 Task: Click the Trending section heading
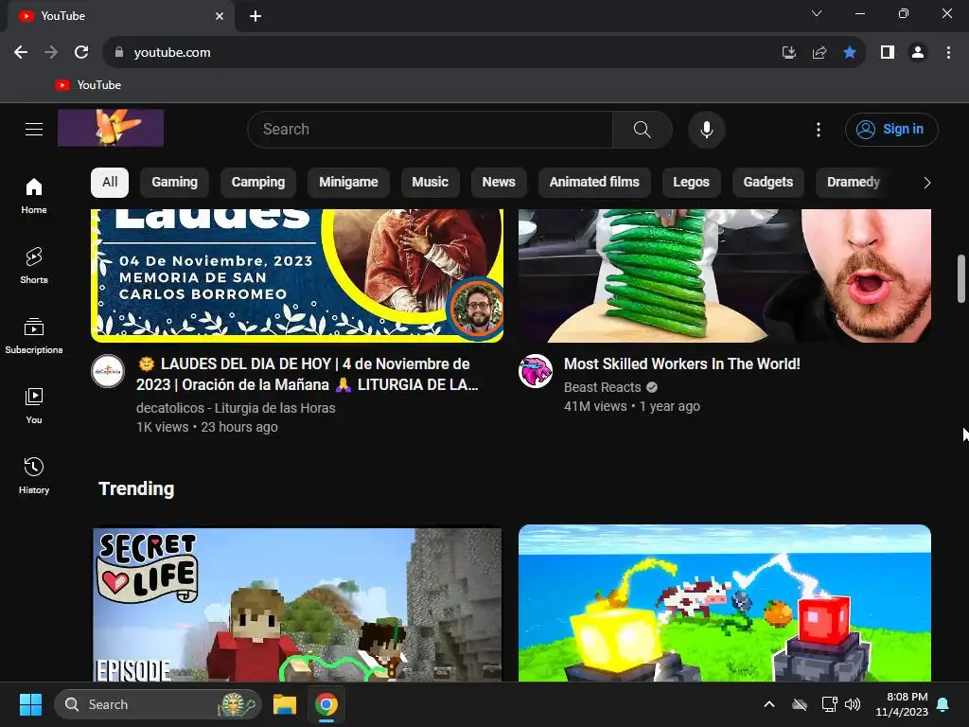point(136,489)
